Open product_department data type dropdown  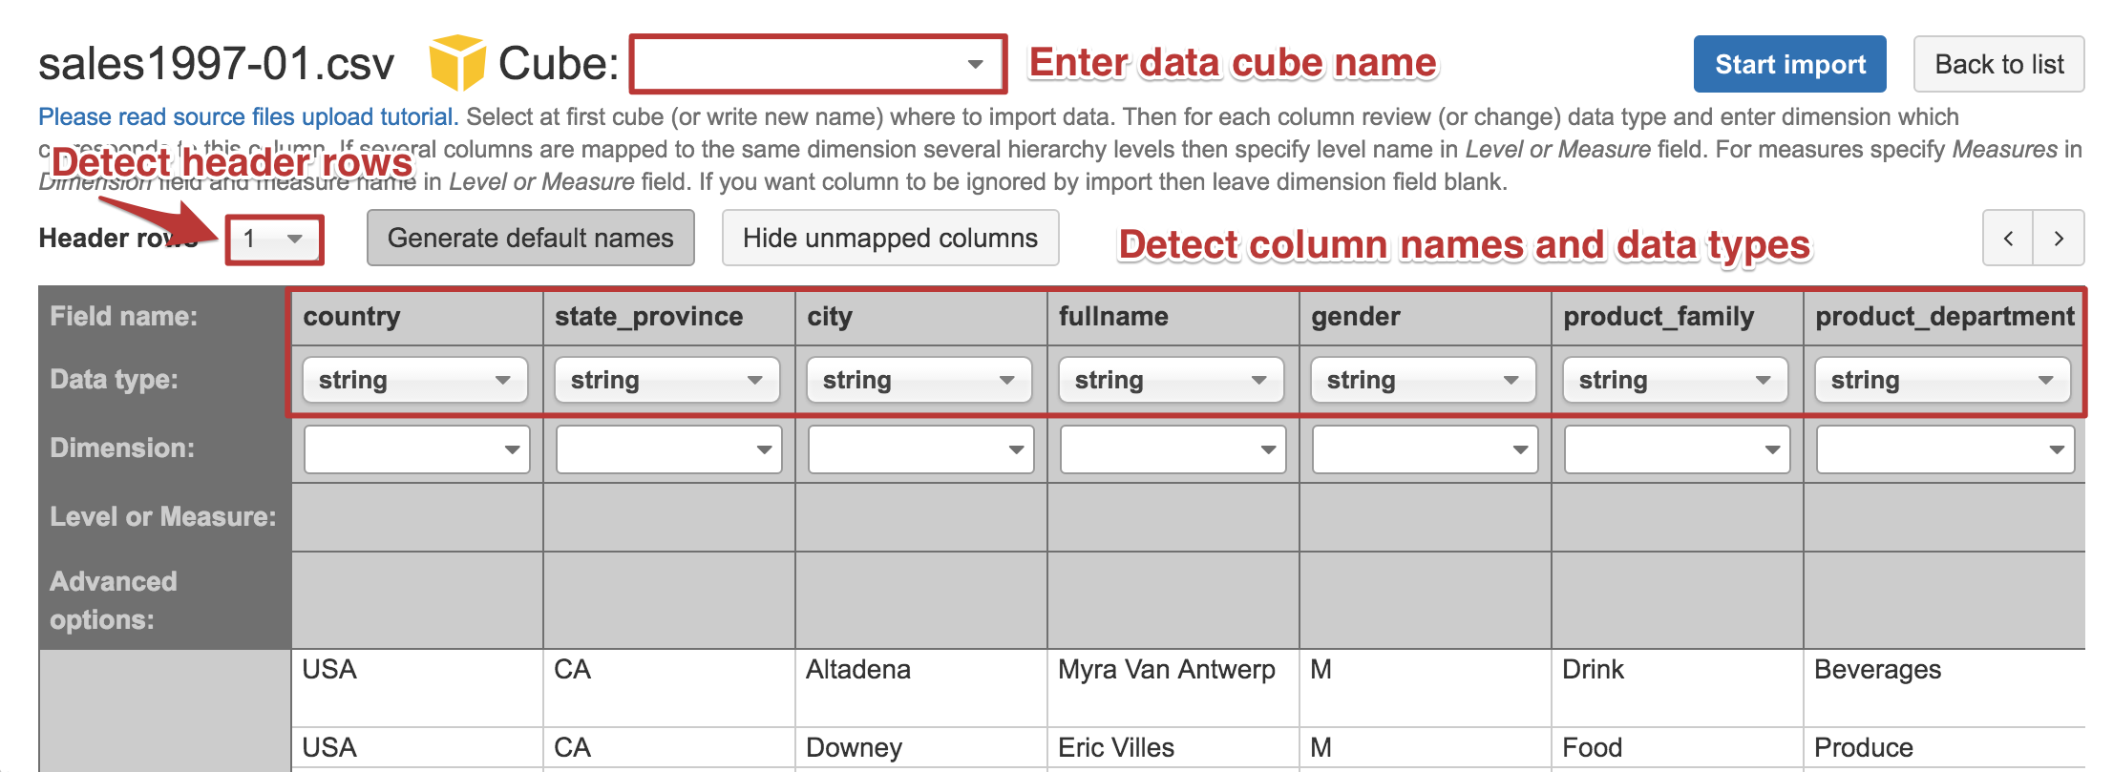[1942, 380]
